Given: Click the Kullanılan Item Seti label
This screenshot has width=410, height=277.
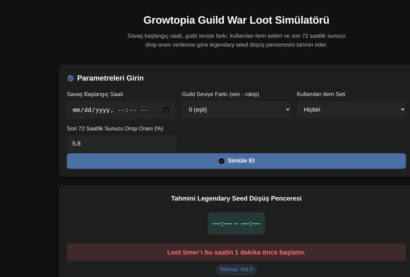Looking at the screenshot, I should tap(321, 94).
